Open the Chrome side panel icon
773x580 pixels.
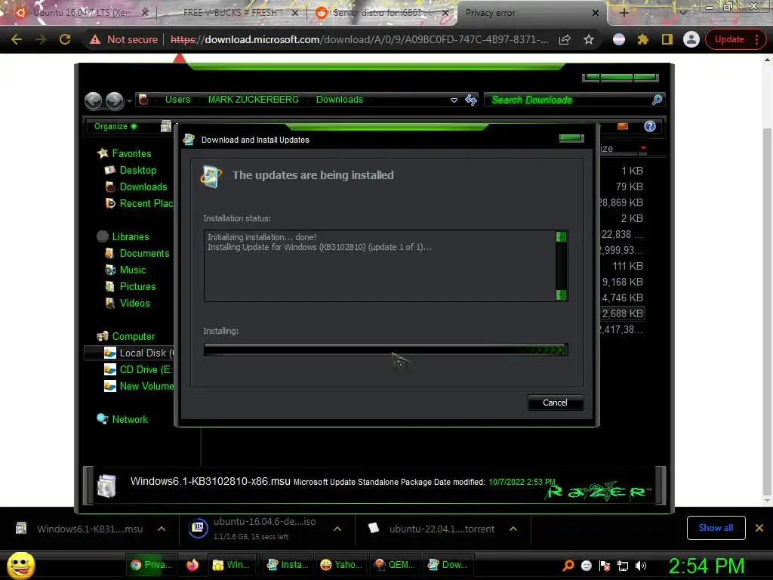click(667, 39)
